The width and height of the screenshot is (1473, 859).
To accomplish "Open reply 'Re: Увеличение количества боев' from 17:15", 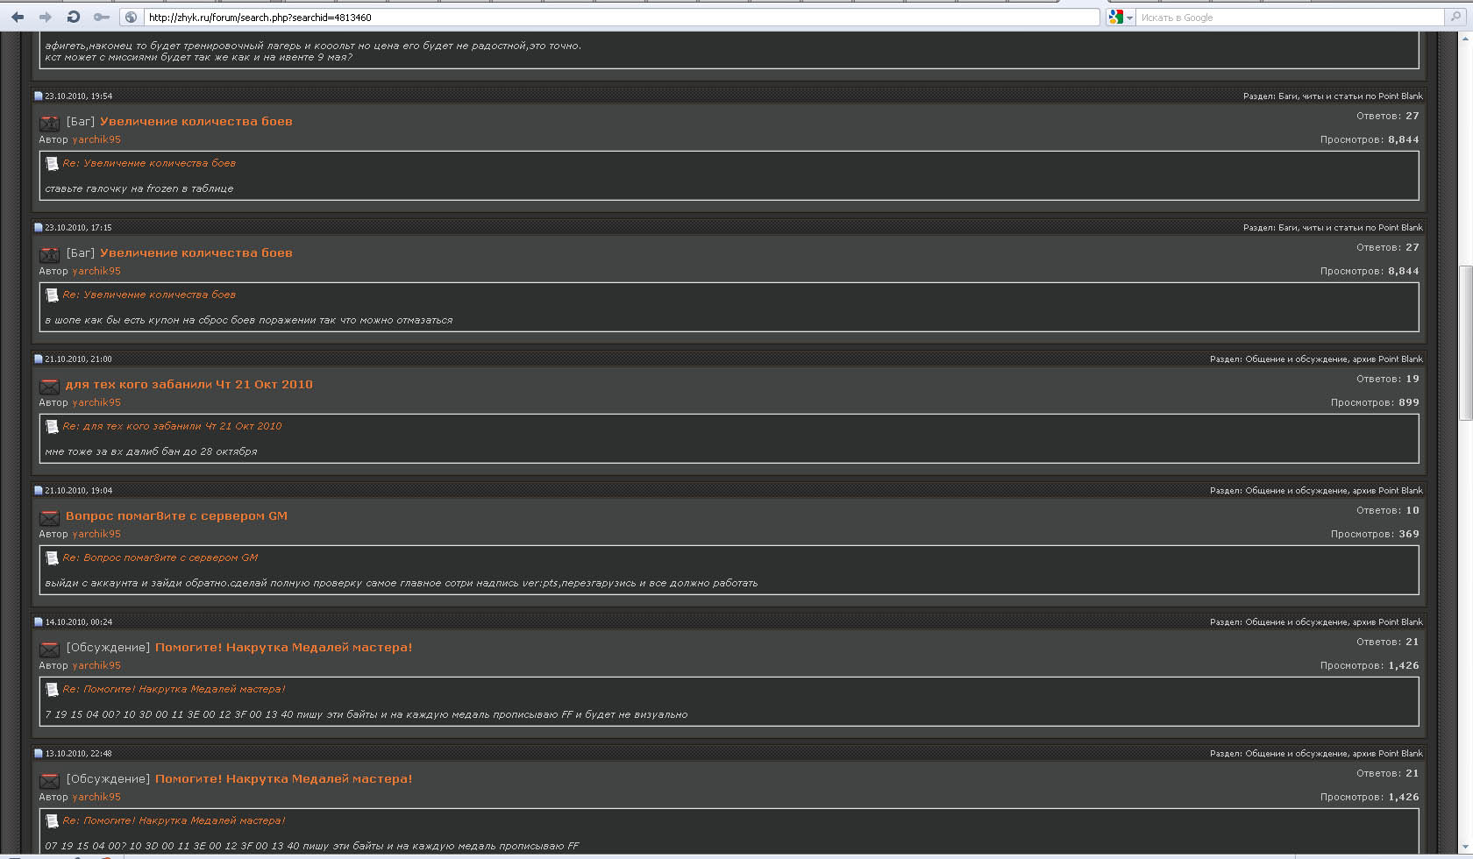I will 149,295.
